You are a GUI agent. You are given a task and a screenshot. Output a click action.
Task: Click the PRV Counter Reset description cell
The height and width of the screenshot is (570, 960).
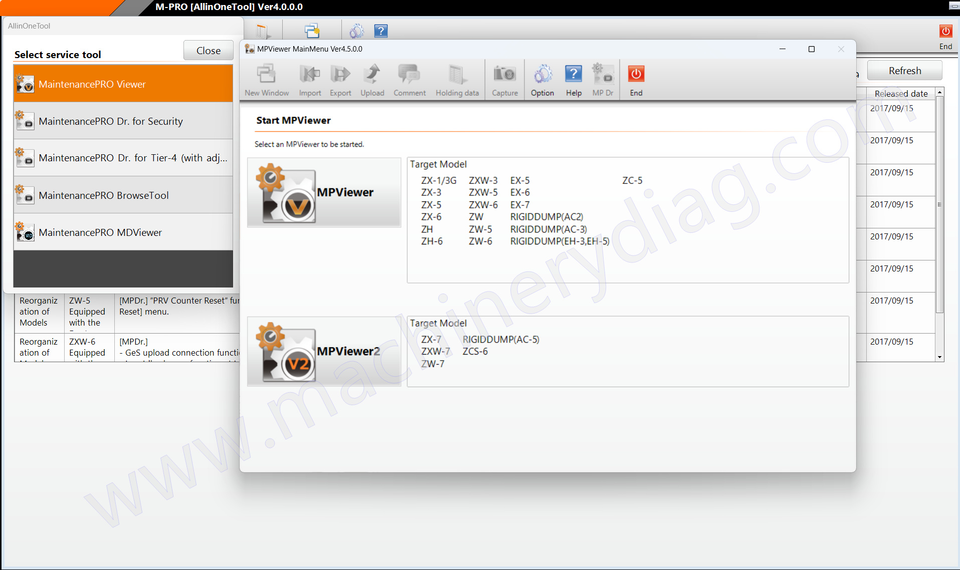177,313
